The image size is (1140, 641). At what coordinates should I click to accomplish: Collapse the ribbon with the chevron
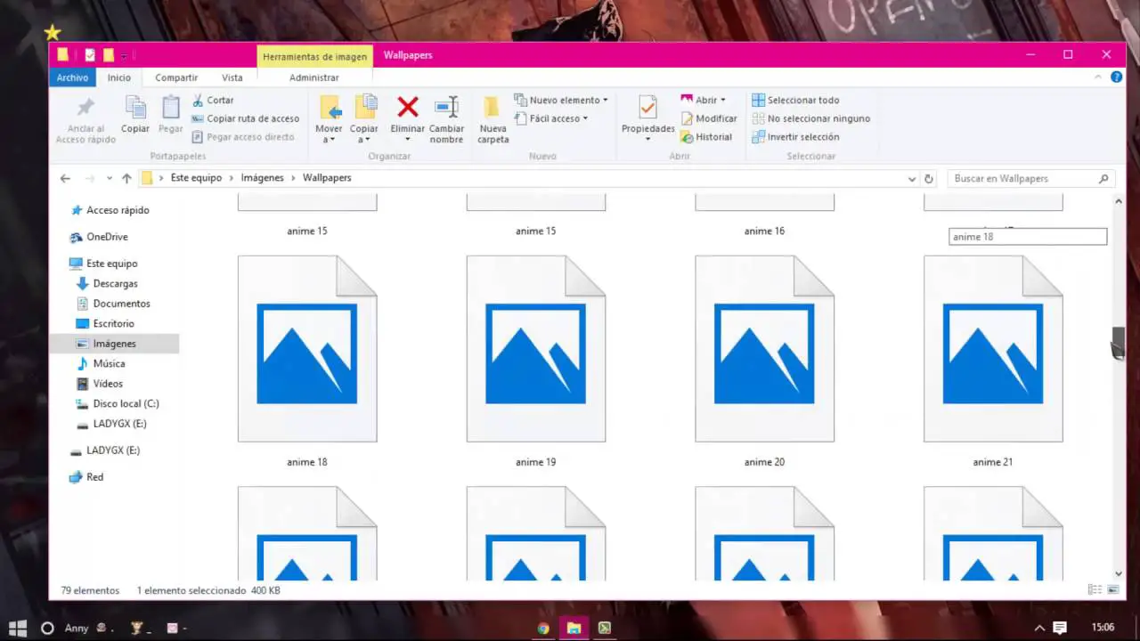(1098, 77)
